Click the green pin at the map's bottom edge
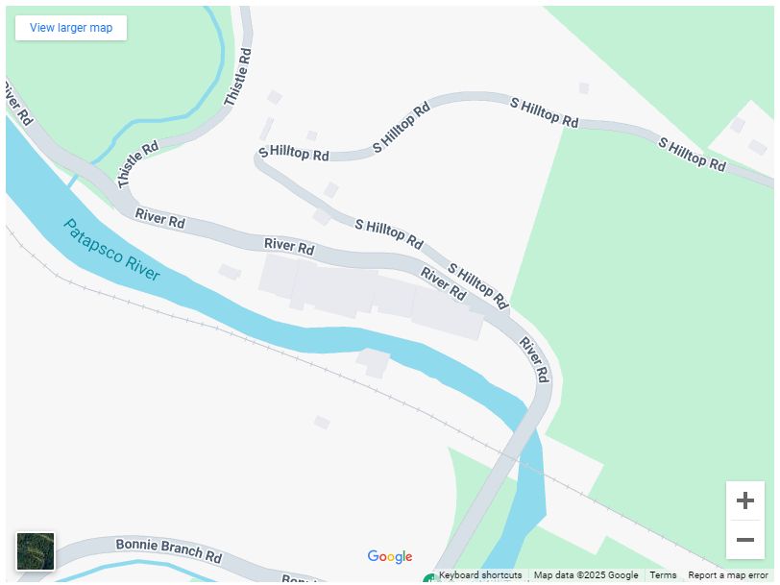Viewport: 780px width, 585px height. [x=428, y=579]
